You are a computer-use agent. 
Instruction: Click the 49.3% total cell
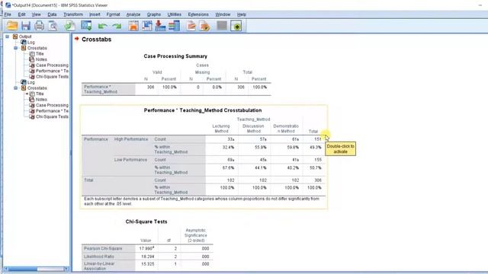pos(315,147)
